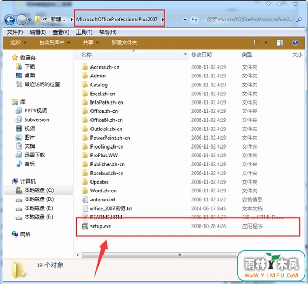Select the ProPlus.WW folder icon
This screenshot has width=308, height=284.
pyautogui.click(x=85, y=155)
